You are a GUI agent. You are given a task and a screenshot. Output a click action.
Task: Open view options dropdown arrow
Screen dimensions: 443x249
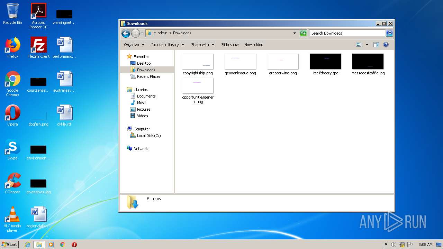coord(367,45)
